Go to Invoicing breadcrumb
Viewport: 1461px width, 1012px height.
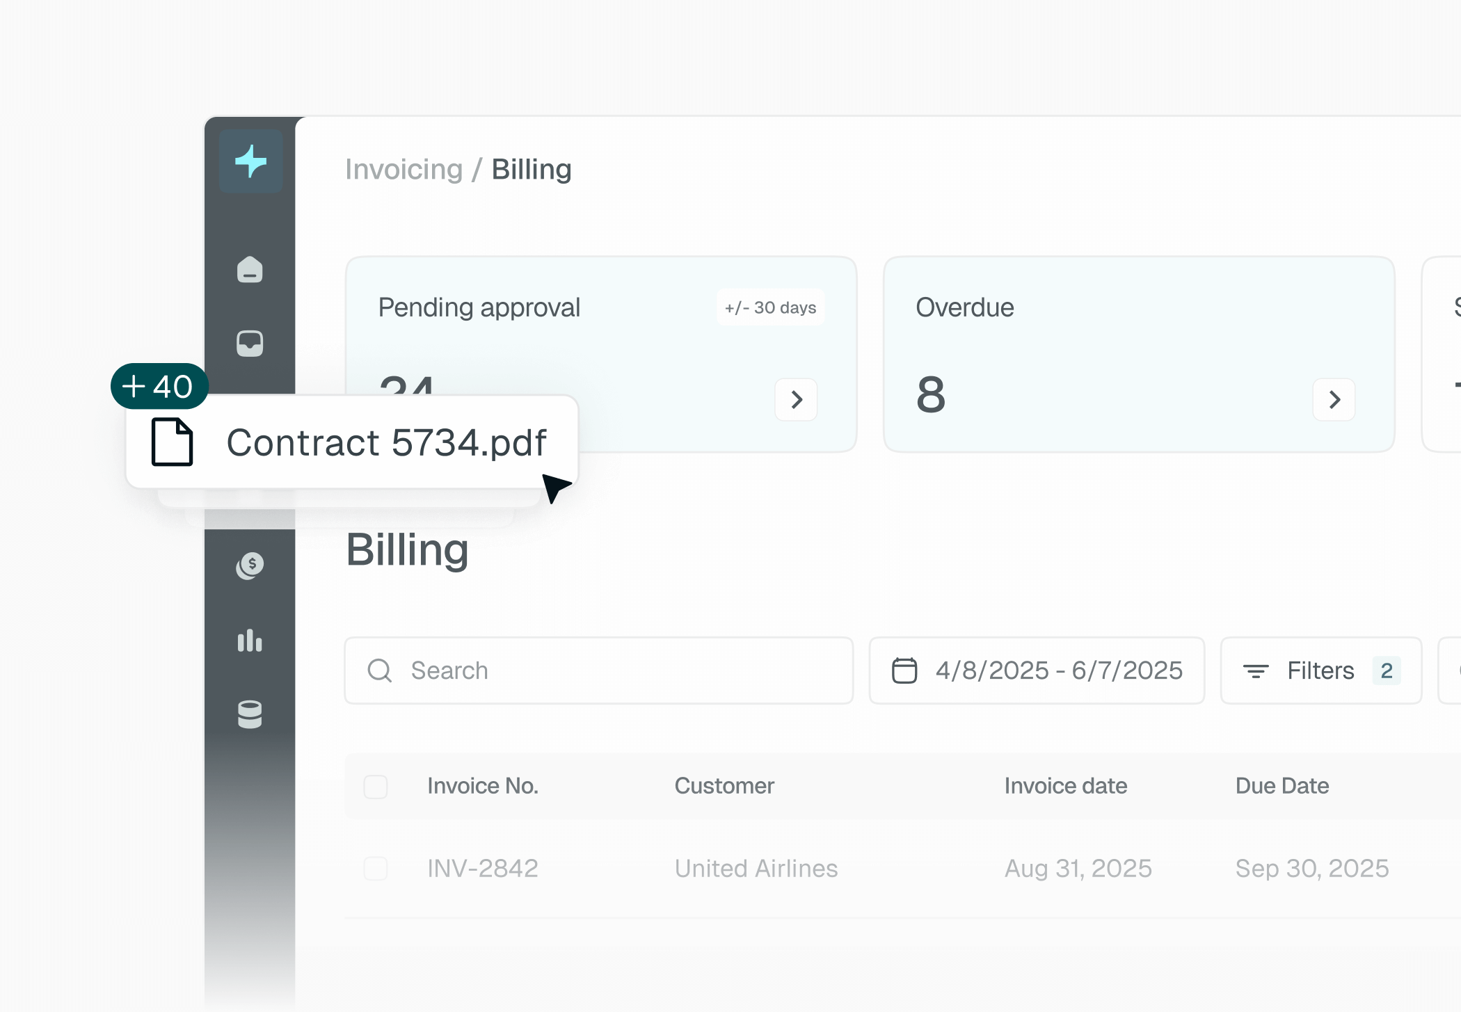pyautogui.click(x=404, y=170)
